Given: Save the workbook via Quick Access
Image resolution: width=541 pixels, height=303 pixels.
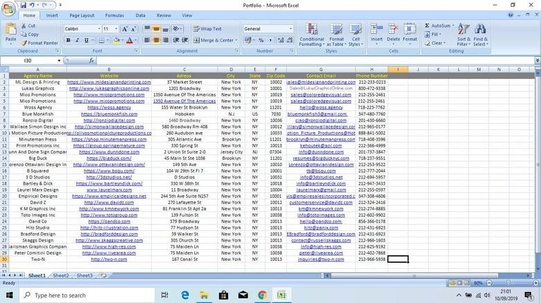Looking at the screenshot, I should [x=24, y=5].
